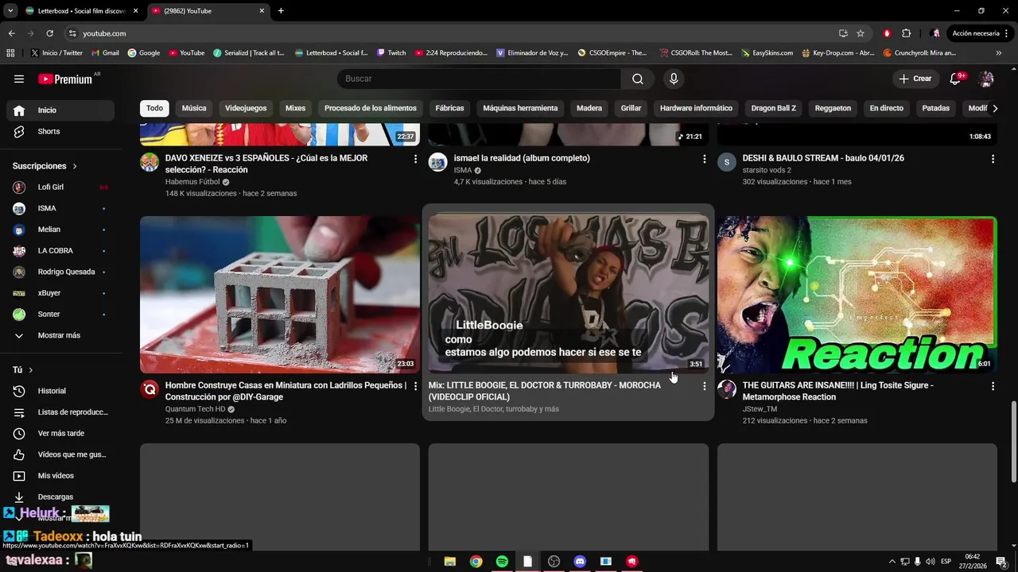Expand the Tú section chevron

click(31, 370)
